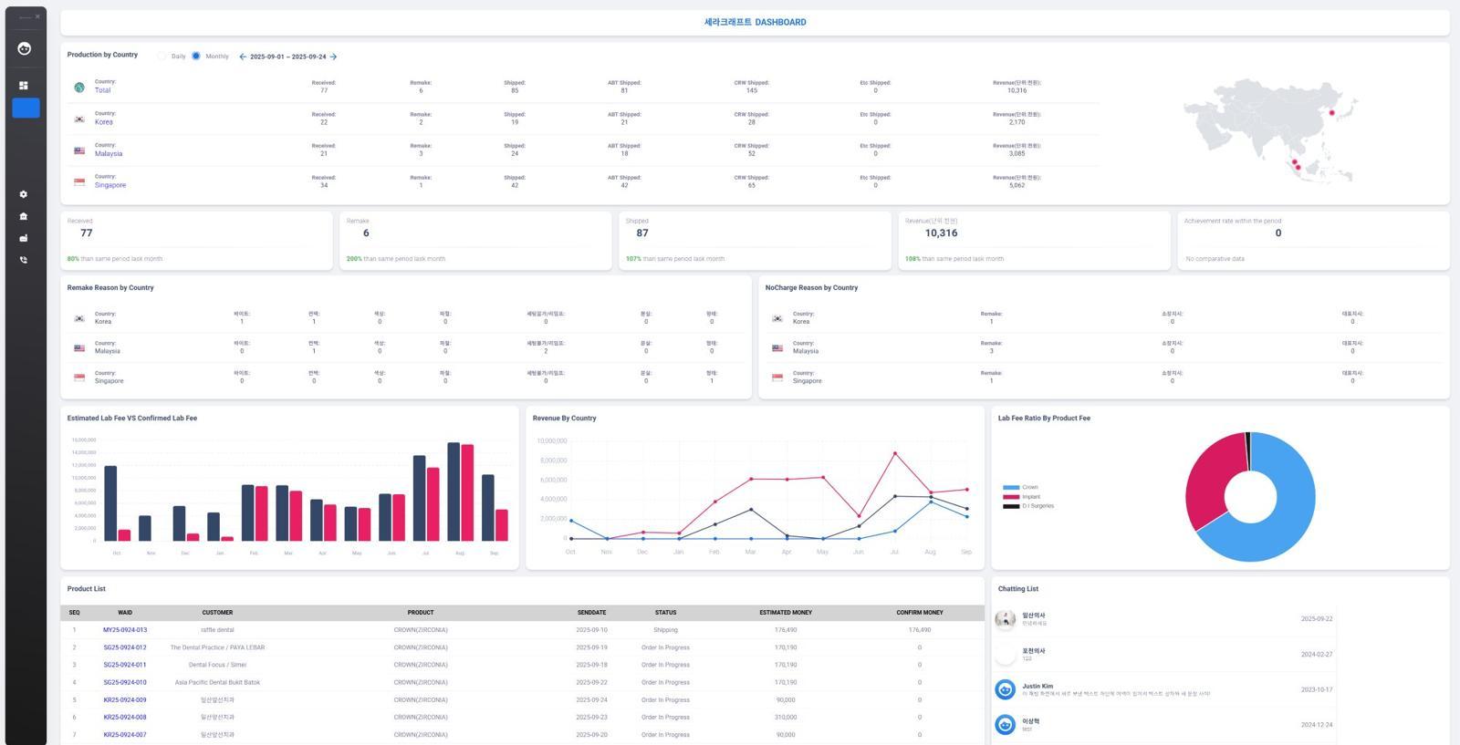Click the WAID column header
The image size is (1460, 745).
125,613
